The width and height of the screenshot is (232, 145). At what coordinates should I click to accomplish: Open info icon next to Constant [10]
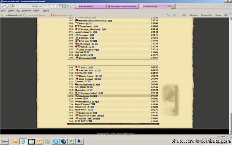click(x=91, y=73)
